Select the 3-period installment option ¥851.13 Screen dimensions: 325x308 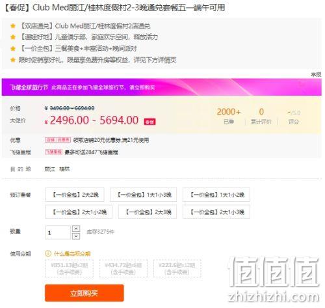tap(70, 268)
